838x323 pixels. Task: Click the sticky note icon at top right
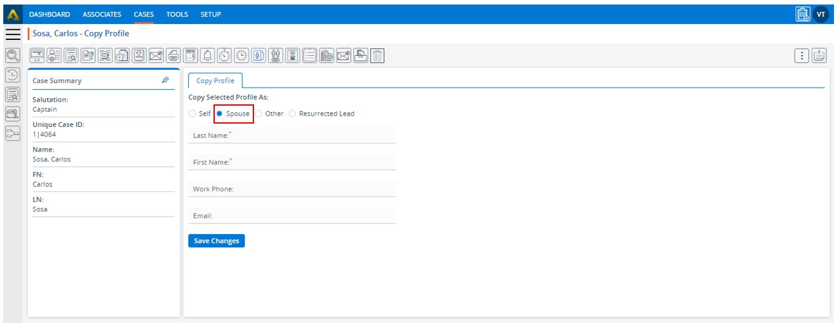(819, 56)
